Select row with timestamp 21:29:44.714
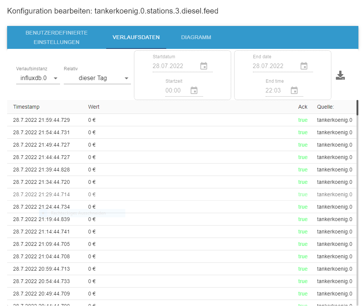The width and height of the screenshot is (364, 306). 182,194
